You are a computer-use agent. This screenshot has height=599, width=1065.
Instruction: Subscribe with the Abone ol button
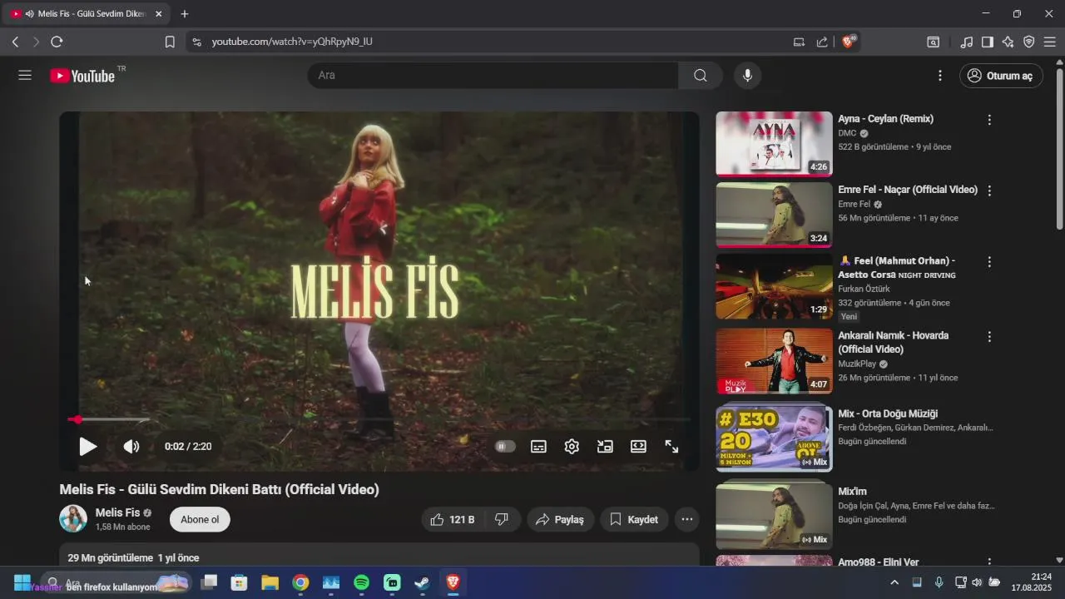[x=200, y=520]
